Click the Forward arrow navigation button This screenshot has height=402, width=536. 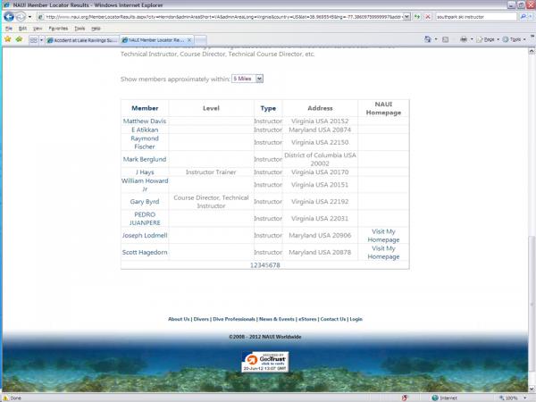click(21, 16)
